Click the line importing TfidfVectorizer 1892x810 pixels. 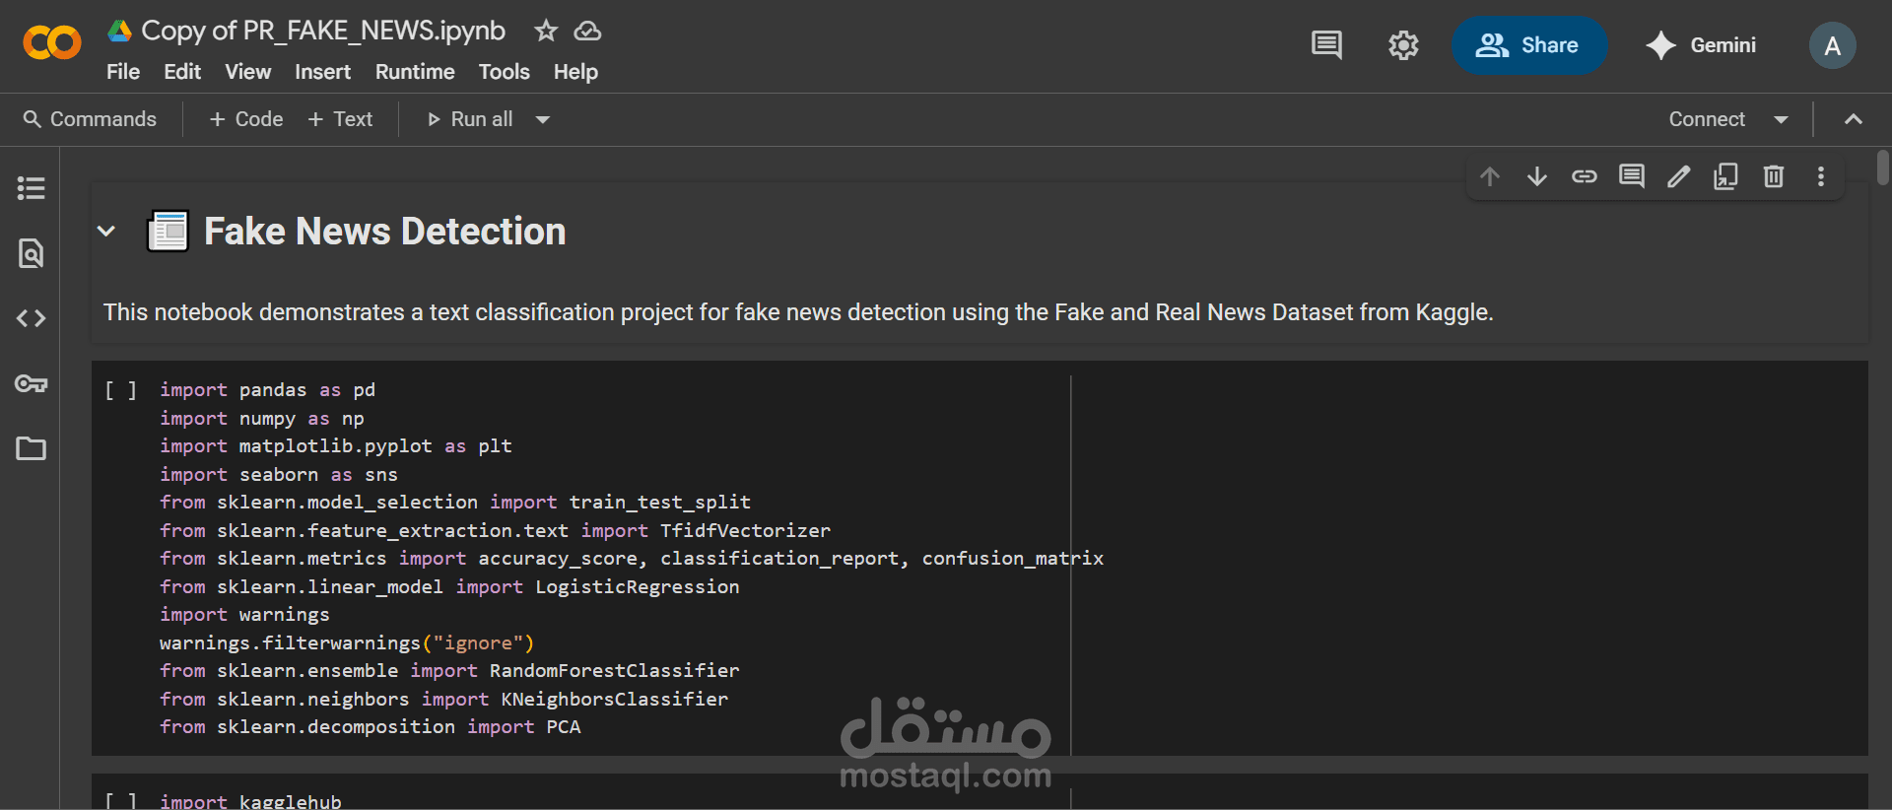[x=496, y=530]
